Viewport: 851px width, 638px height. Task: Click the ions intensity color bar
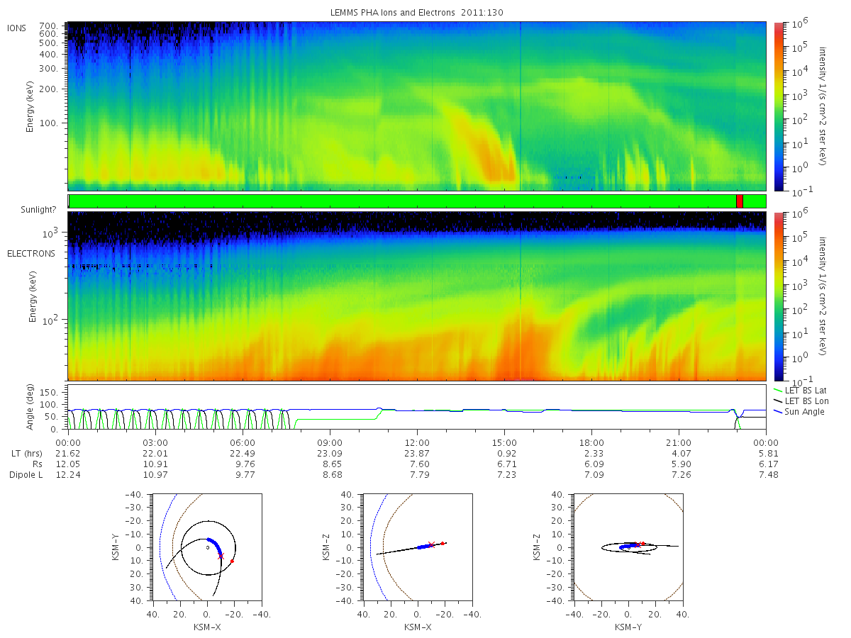point(779,106)
